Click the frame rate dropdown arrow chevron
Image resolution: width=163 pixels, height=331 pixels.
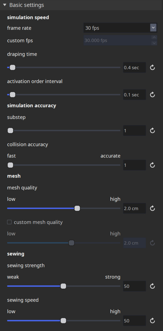point(153,28)
